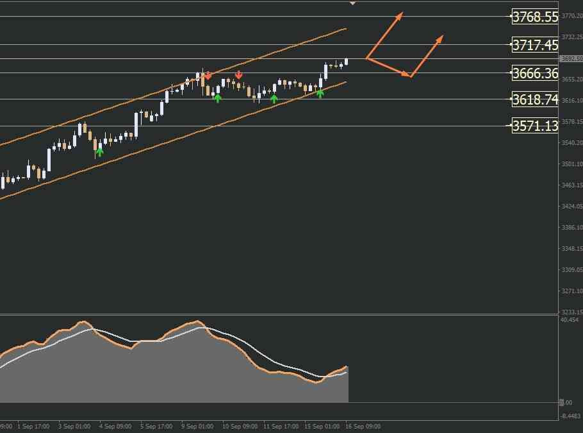The height and width of the screenshot is (433, 583).
Task: Click the 40.454 indicator scale value
Action: point(570,320)
